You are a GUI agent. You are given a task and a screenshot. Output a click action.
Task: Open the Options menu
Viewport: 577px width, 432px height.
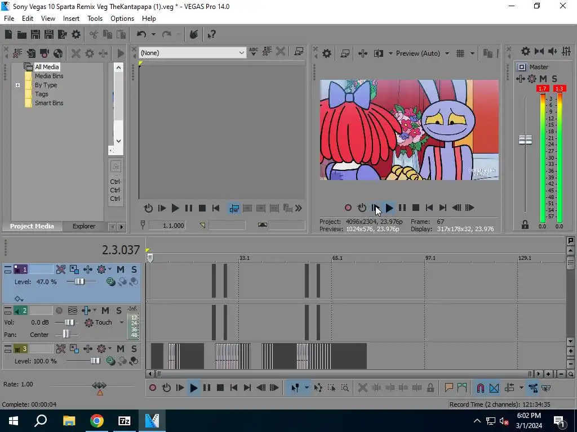pos(122,19)
